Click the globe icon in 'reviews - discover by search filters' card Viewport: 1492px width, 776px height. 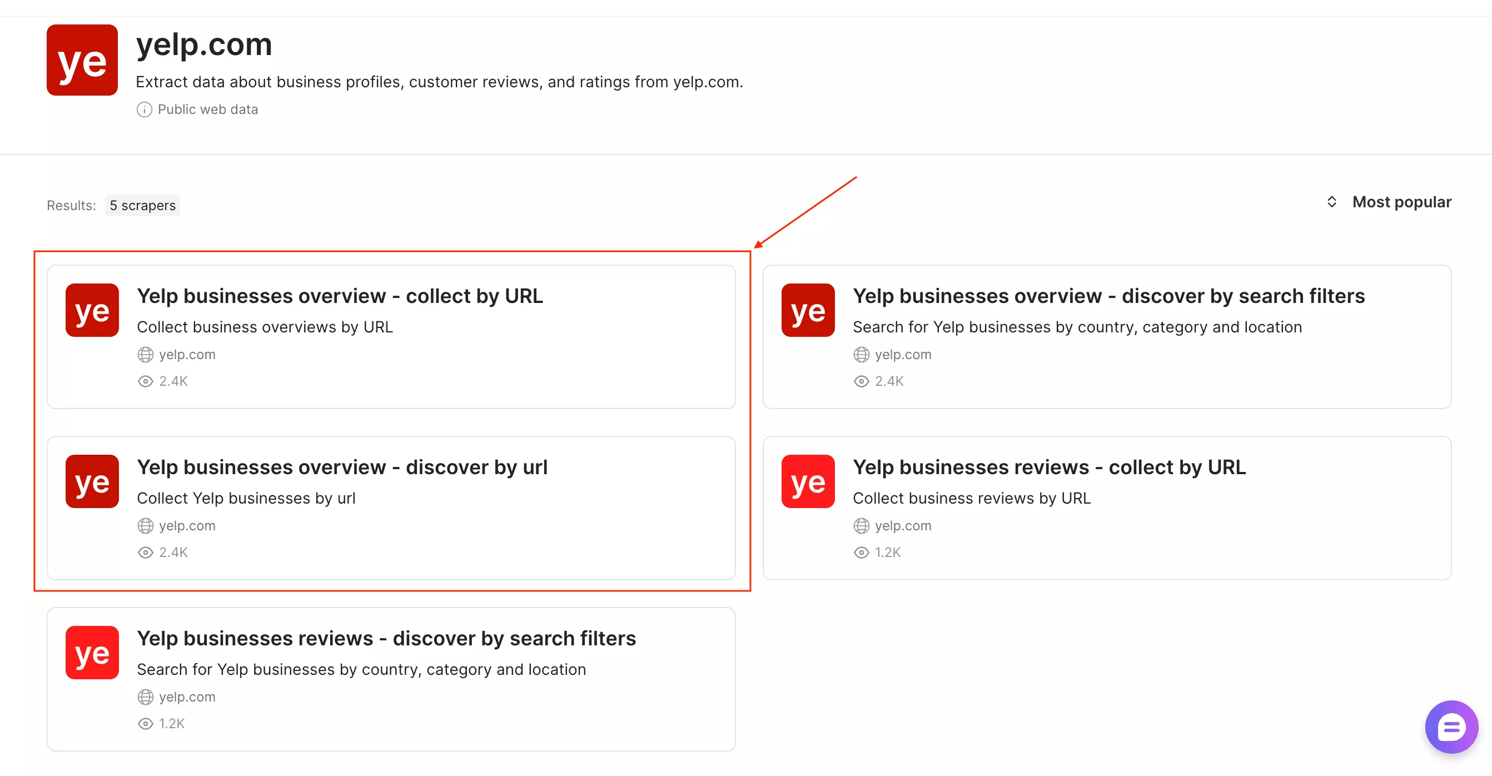146,697
